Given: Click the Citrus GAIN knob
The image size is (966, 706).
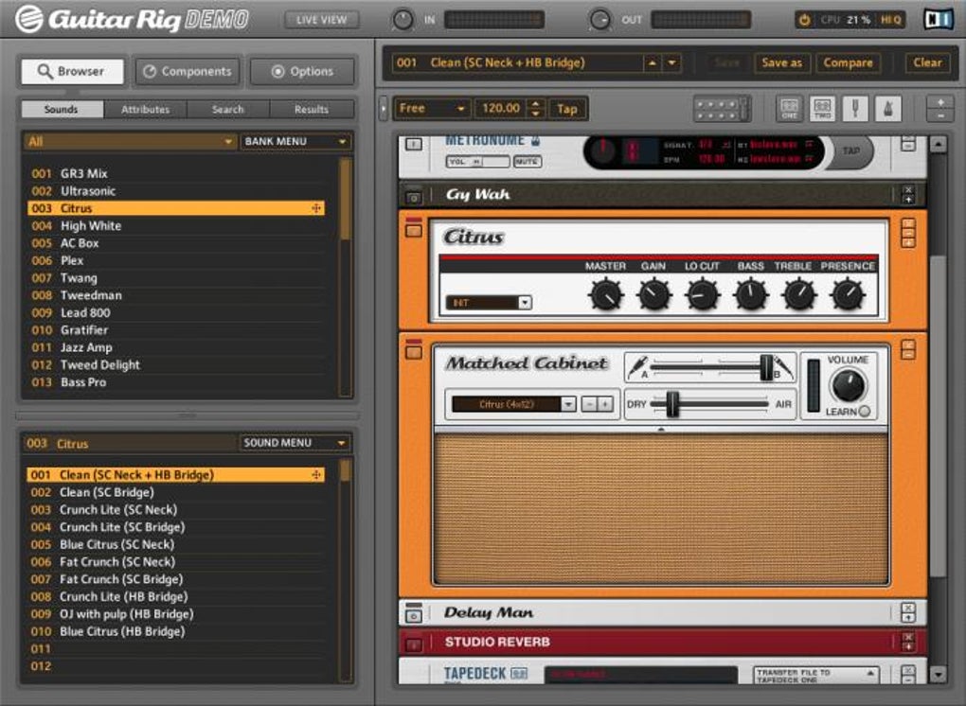Looking at the screenshot, I should click(653, 295).
